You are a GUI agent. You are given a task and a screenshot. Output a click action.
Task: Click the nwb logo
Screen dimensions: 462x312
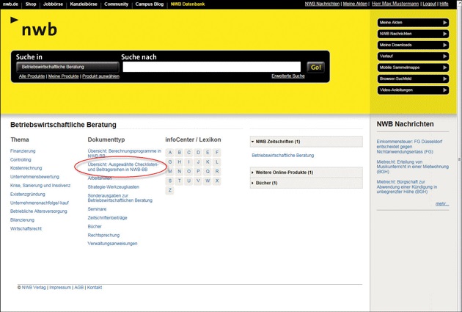(x=34, y=28)
